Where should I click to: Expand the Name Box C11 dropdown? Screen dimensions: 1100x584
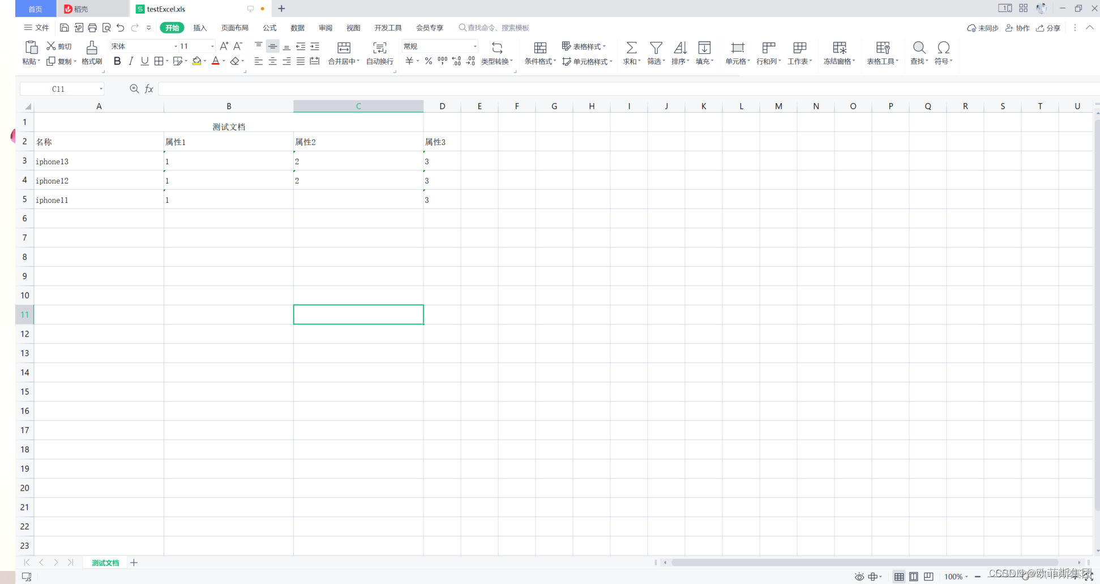(101, 89)
